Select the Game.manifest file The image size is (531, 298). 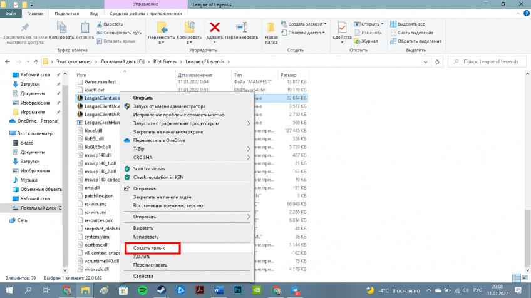click(x=100, y=81)
